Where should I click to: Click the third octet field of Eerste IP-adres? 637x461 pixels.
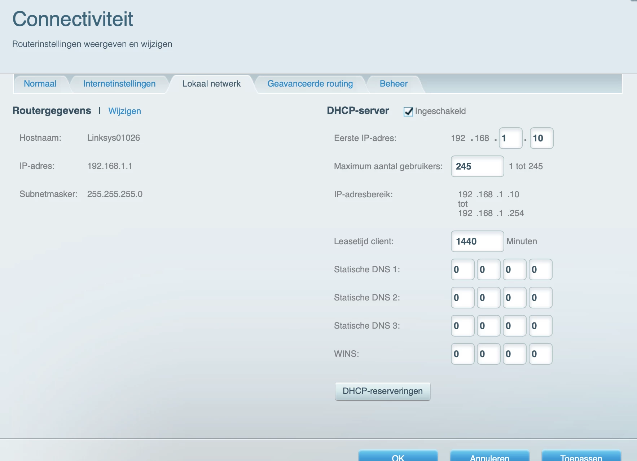(511, 138)
